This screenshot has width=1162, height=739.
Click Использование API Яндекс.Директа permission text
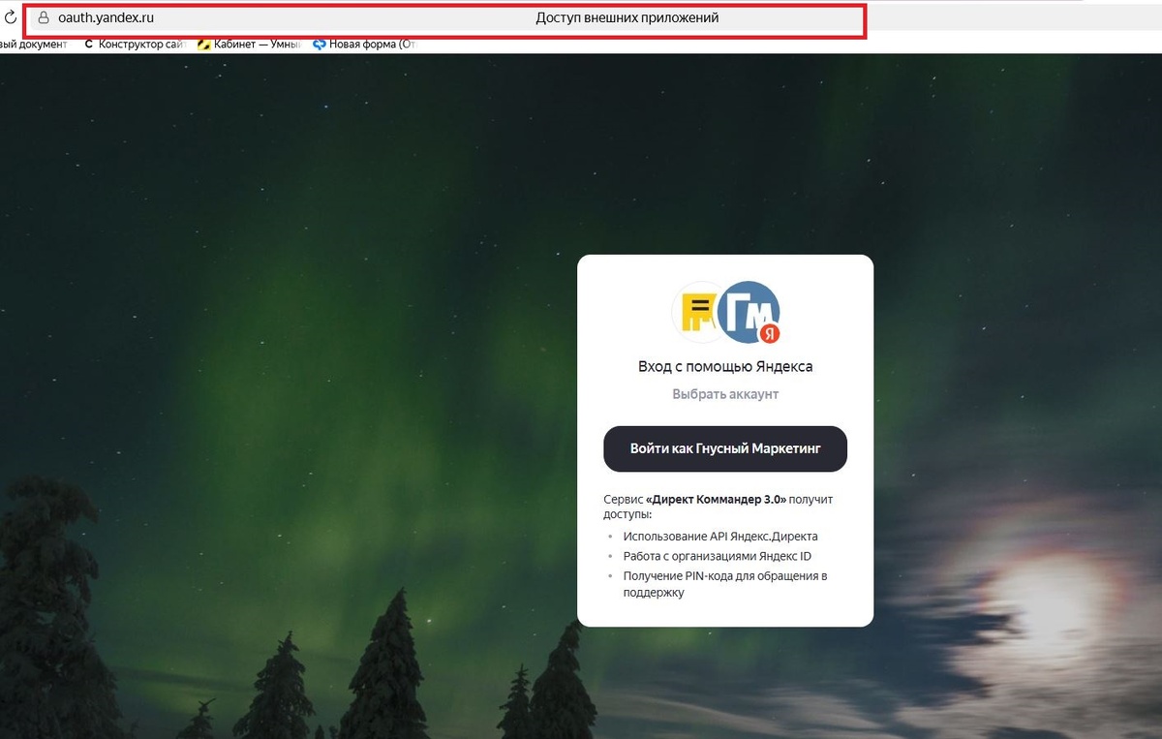(x=720, y=536)
